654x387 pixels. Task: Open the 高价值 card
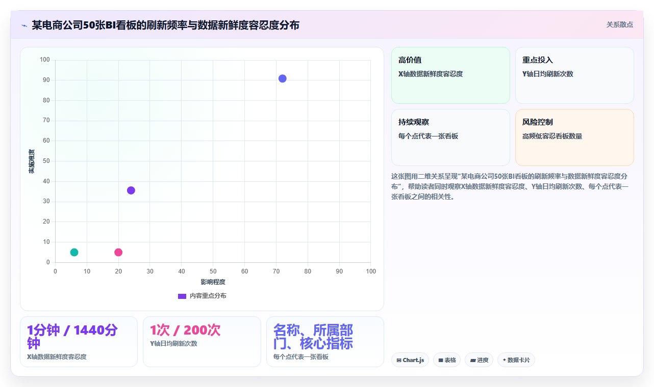pos(450,75)
